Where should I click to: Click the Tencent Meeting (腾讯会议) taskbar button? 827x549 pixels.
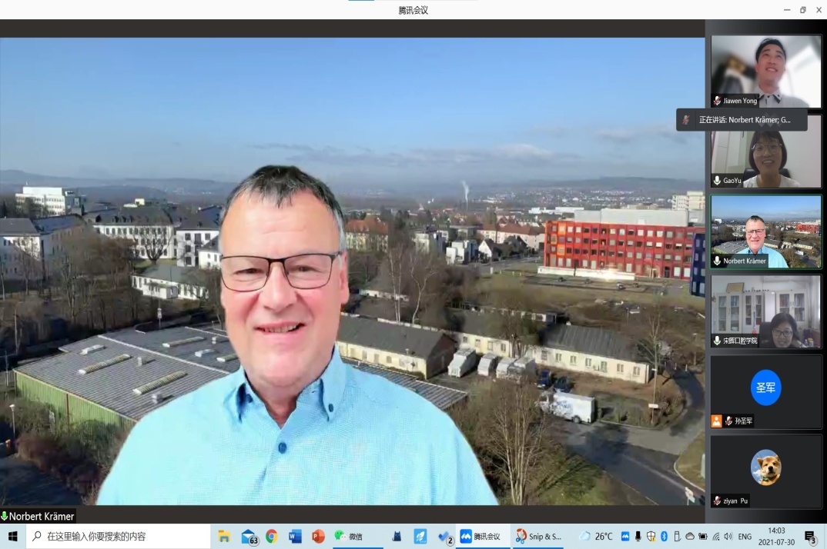tap(480, 536)
